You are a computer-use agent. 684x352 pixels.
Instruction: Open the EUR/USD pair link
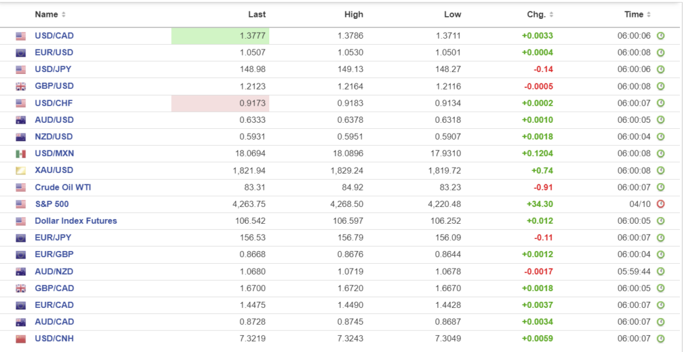pos(54,53)
